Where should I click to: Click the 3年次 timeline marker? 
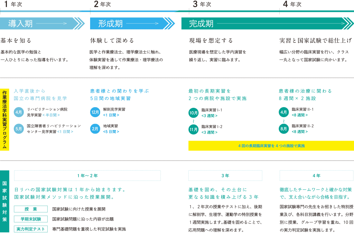coord(202,5)
